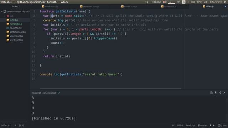The width and height of the screenshot is (228, 128).
Task: Switch branch via master in status bar
Action: [x=203, y=126]
